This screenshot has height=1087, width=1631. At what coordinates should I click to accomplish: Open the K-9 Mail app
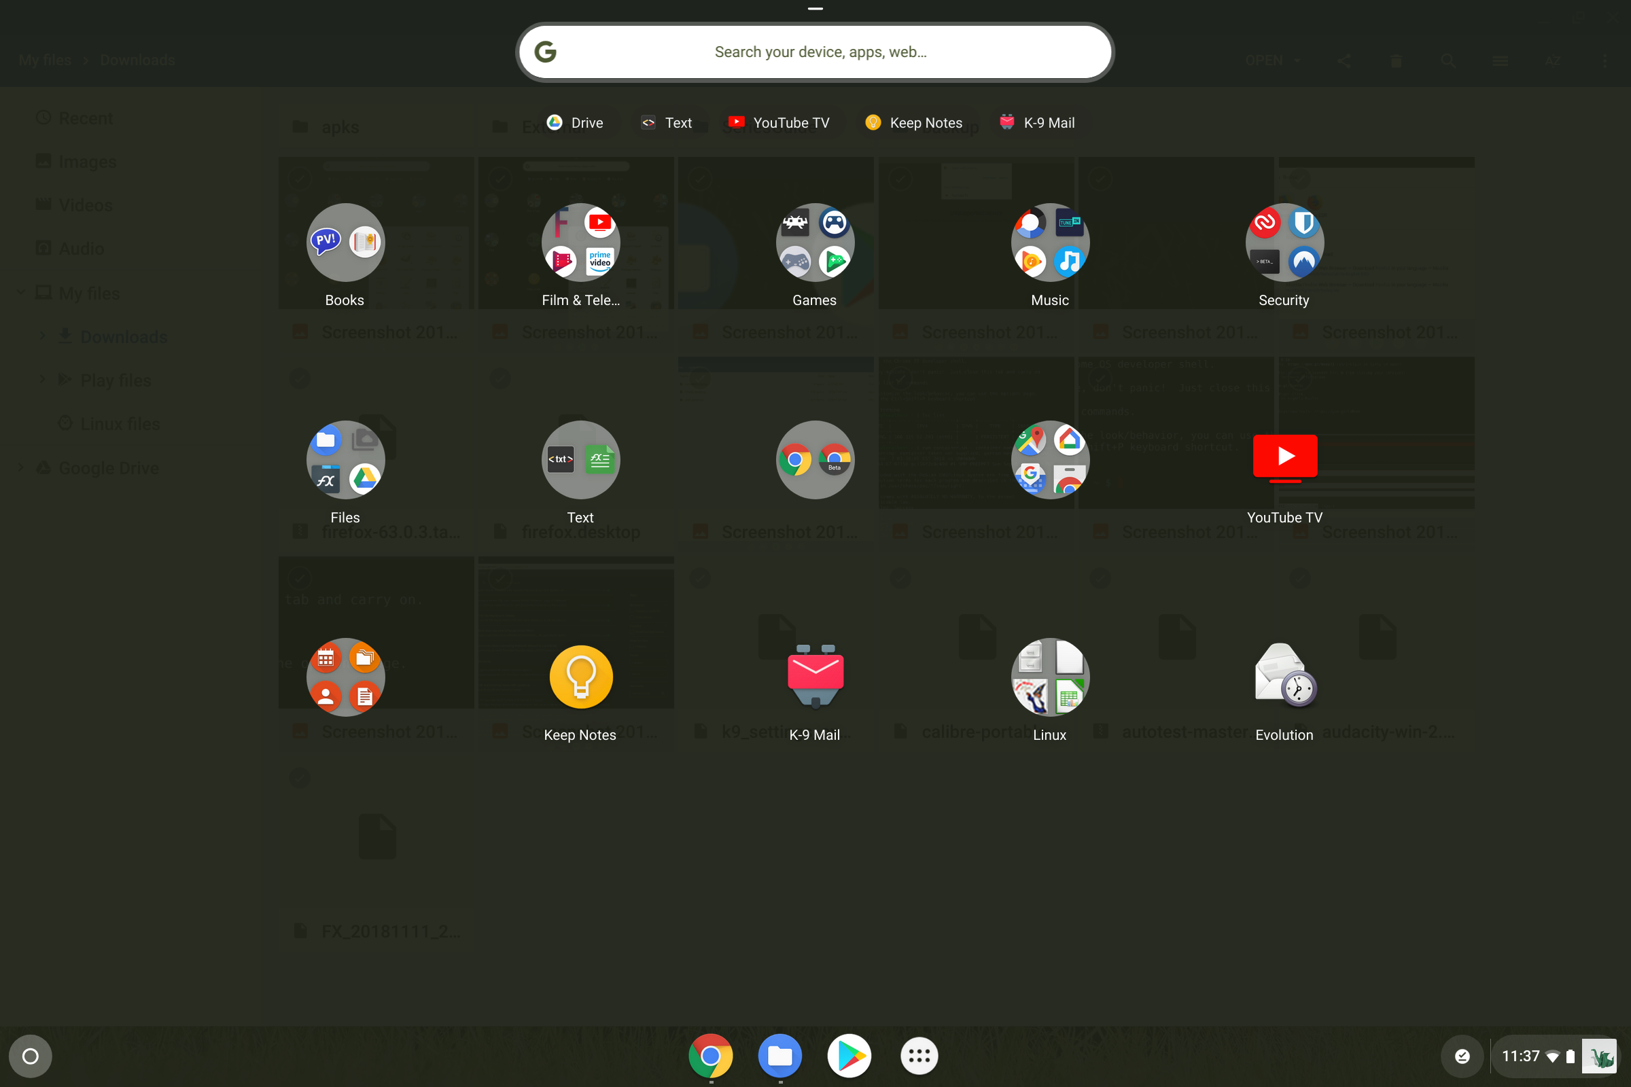pyautogui.click(x=815, y=675)
